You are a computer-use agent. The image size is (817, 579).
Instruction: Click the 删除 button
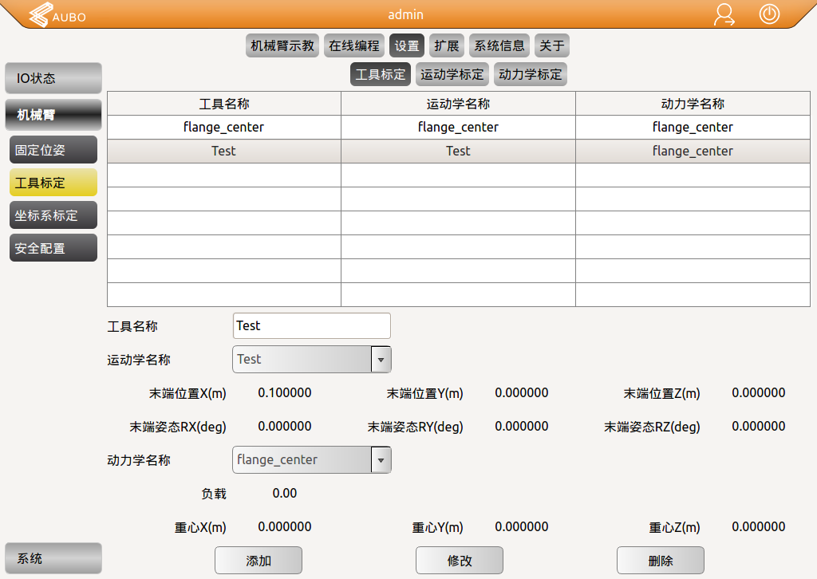point(661,560)
